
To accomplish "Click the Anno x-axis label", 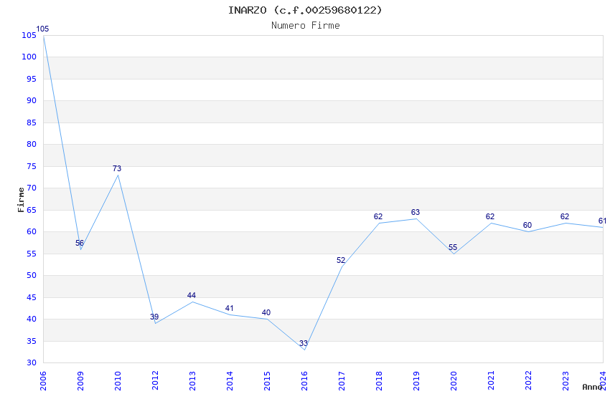I will pos(592,387).
